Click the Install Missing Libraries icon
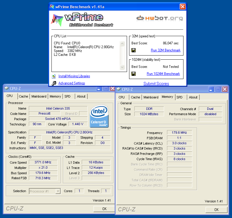This screenshot has height=218, width=232. (54, 76)
